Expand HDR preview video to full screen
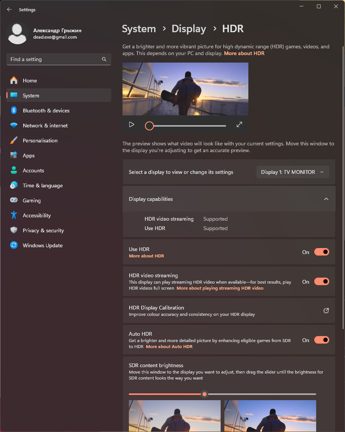The height and width of the screenshot is (432, 345). tap(239, 124)
